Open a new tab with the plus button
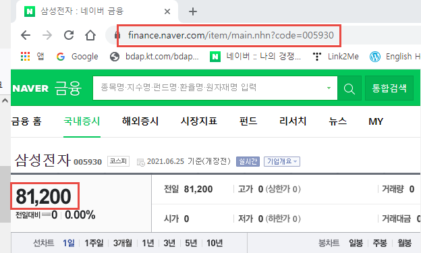Viewport: 421px width, 253px height. pyautogui.click(x=193, y=11)
